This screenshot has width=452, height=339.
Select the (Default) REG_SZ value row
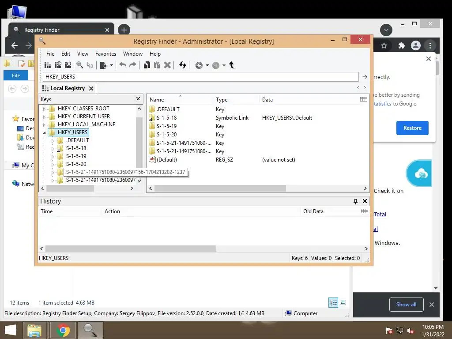258,160
